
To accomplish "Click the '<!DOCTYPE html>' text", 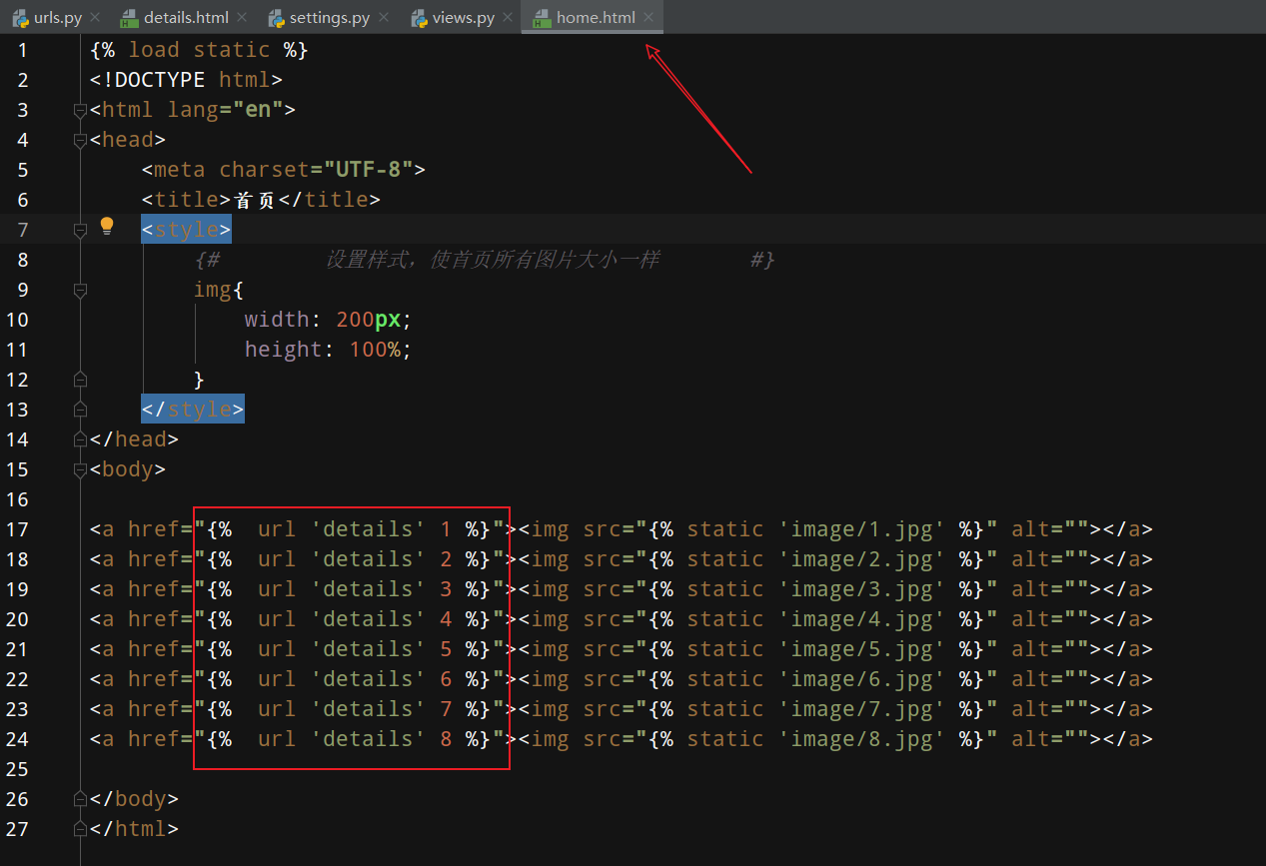I will [186, 80].
